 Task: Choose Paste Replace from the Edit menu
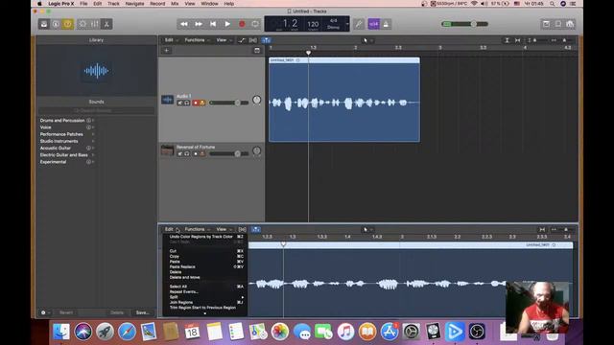pyautogui.click(x=206, y=266)
